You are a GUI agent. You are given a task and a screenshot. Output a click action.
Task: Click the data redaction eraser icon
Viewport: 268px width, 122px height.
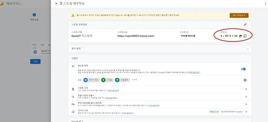[x=73, y=112]
